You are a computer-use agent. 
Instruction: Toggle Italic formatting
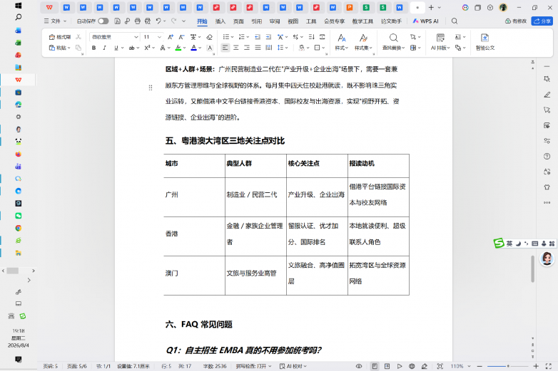pos(104,48)
